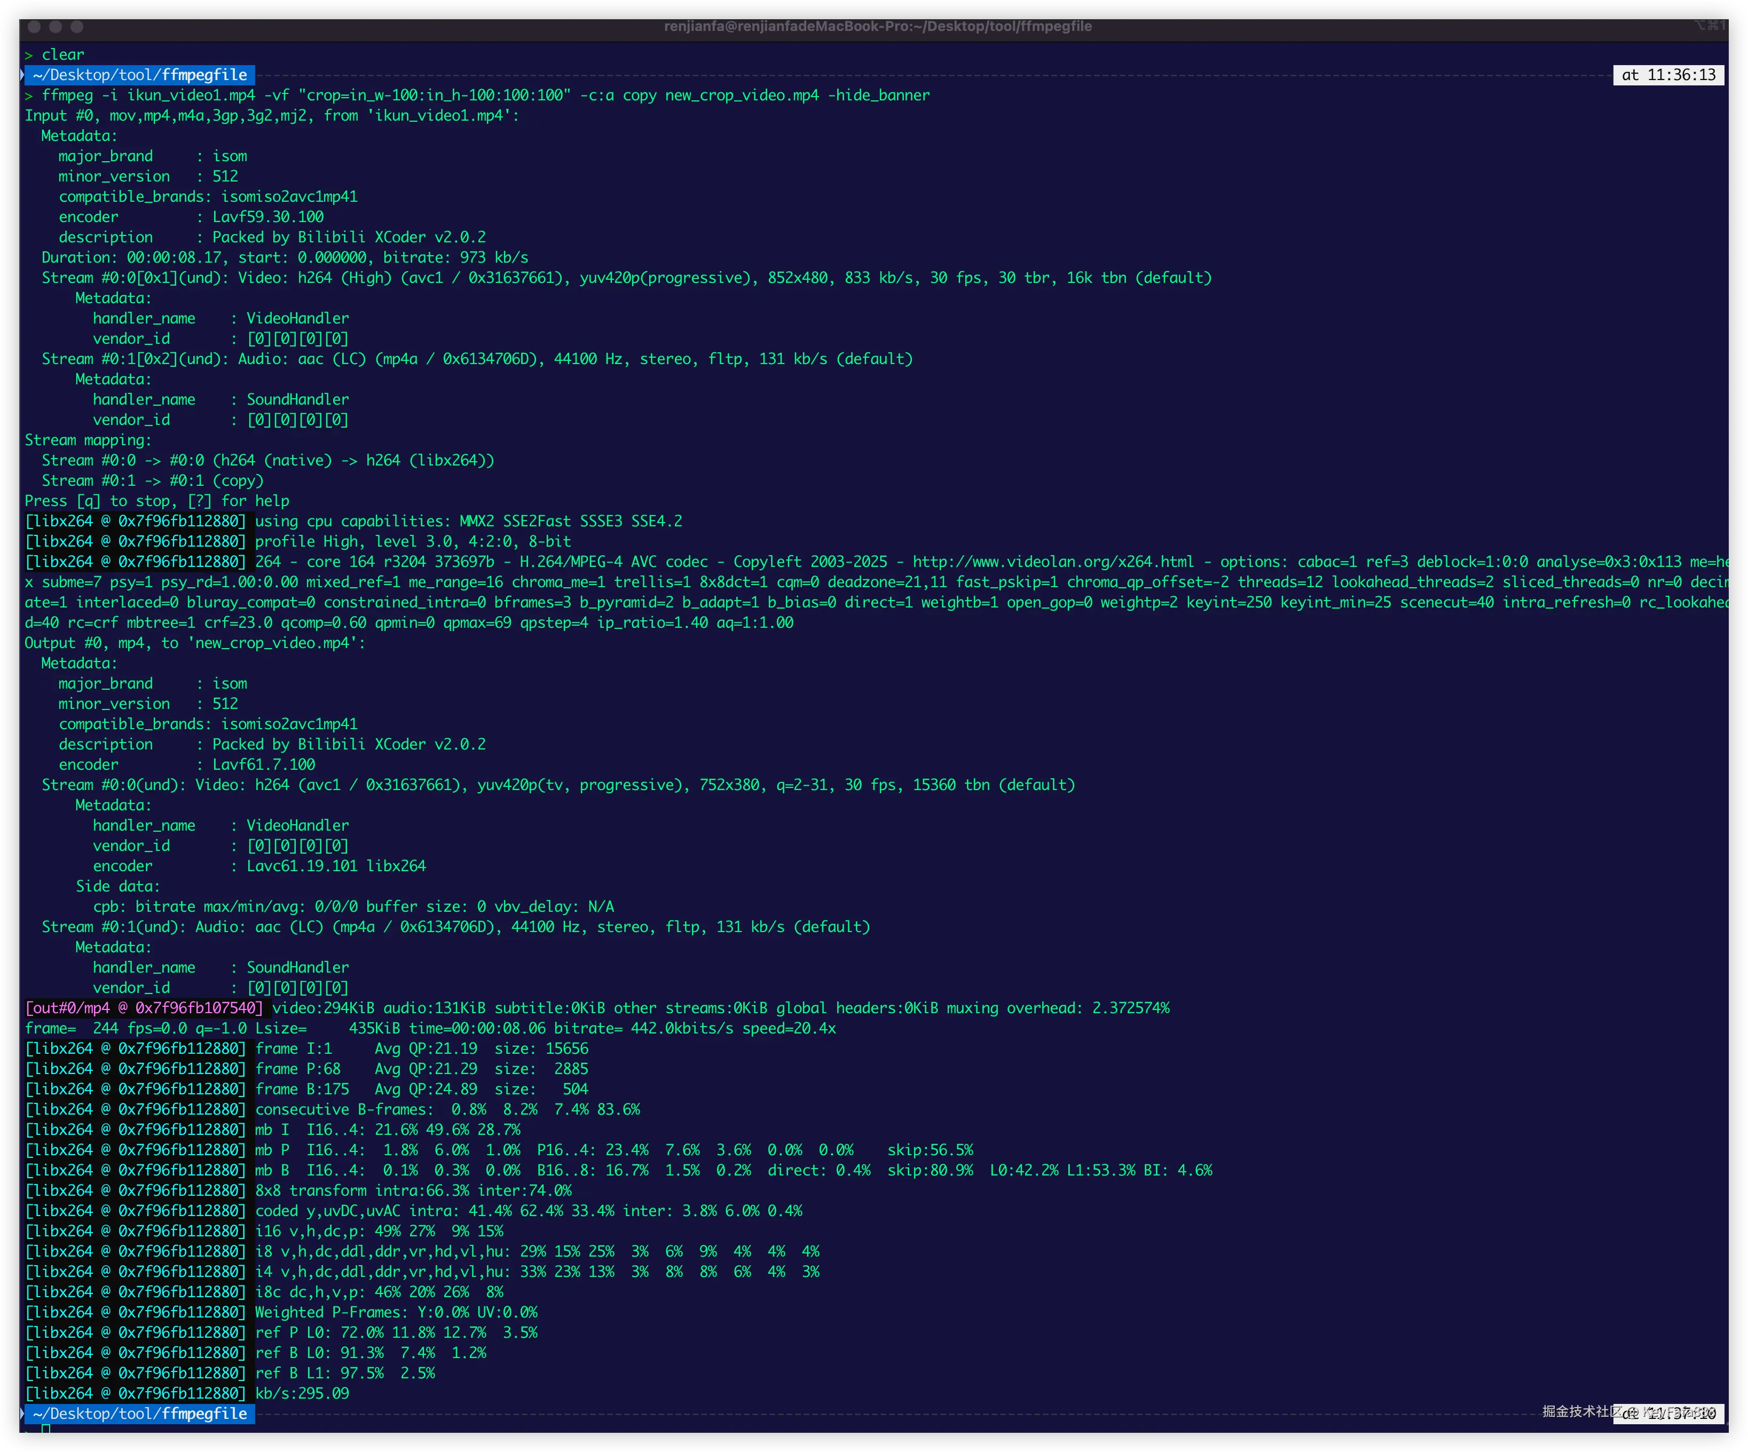Click the final 'kb/s:295.09' output line

point(302,1393)
